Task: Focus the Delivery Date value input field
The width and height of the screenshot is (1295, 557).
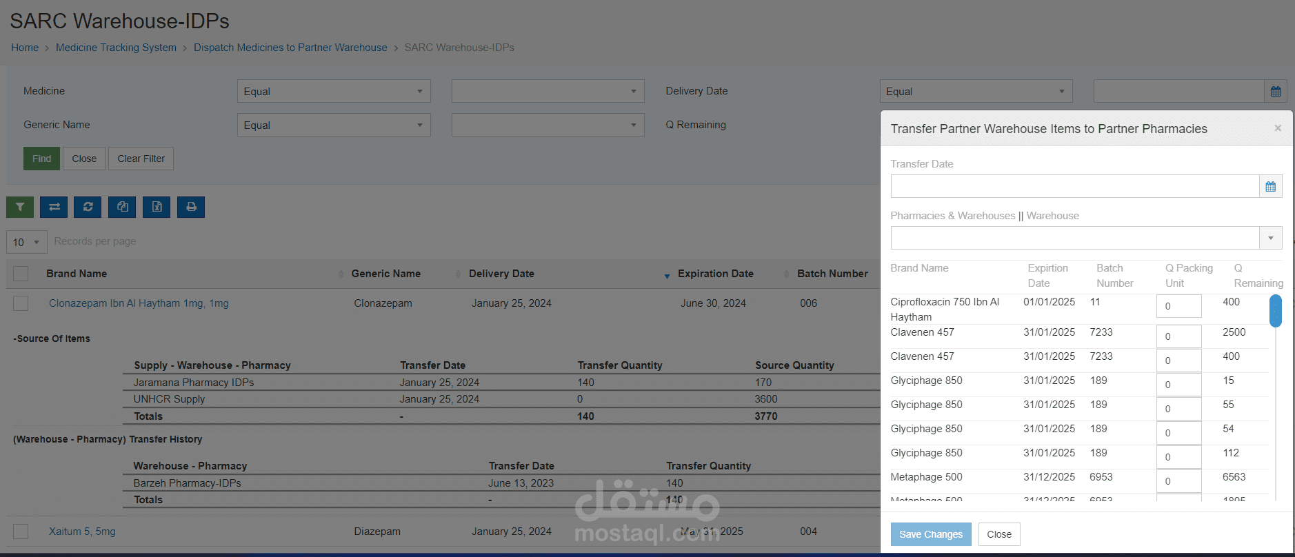Action: click(x=1179, y=91)
